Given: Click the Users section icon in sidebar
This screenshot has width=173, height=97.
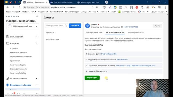Looking at the screenshot, I should click(x=8, y=37).
